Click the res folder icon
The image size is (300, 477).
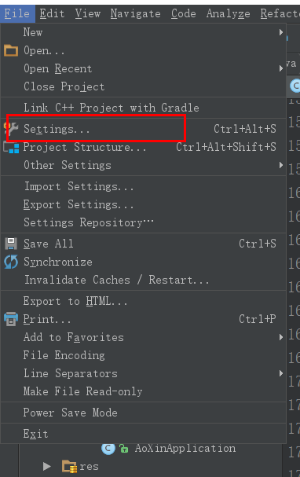pyautogui.click(x=69, y=466)
